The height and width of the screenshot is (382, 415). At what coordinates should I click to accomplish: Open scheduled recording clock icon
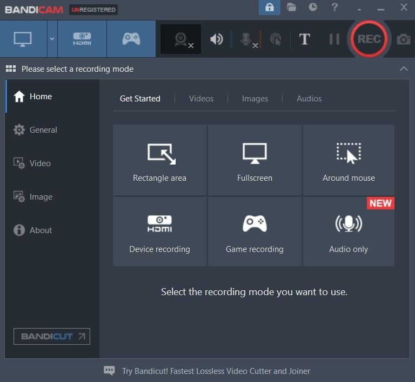click(x=313, y=7)
